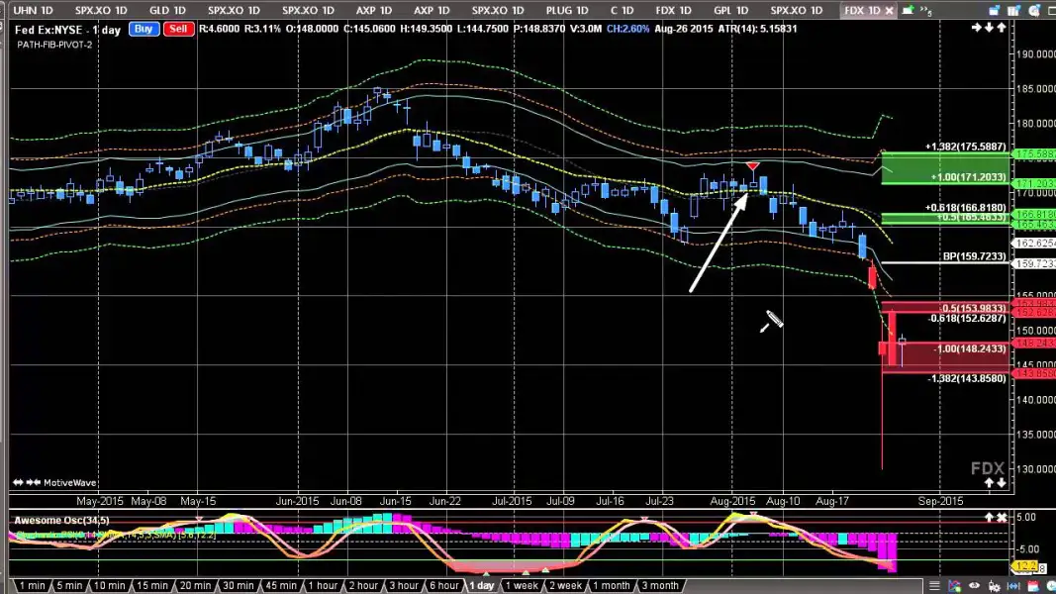Click the green new tab icon
The image size is (1056, 594).
pos(907,10)
